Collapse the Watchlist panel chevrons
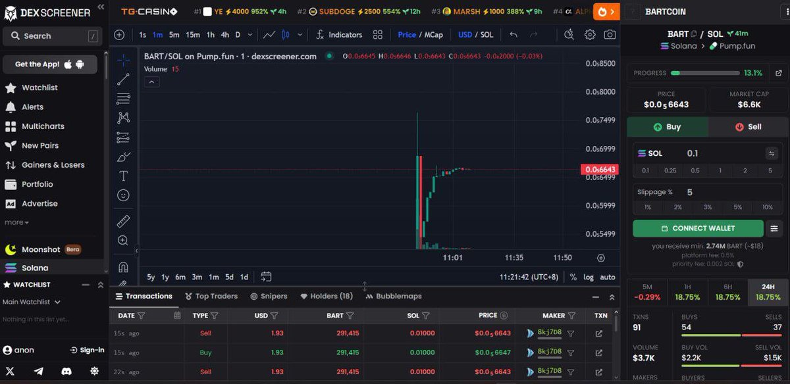 pyautogui.click(x=100, y=285)
